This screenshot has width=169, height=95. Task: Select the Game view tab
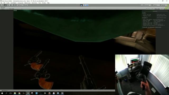(x=3, y=7)
